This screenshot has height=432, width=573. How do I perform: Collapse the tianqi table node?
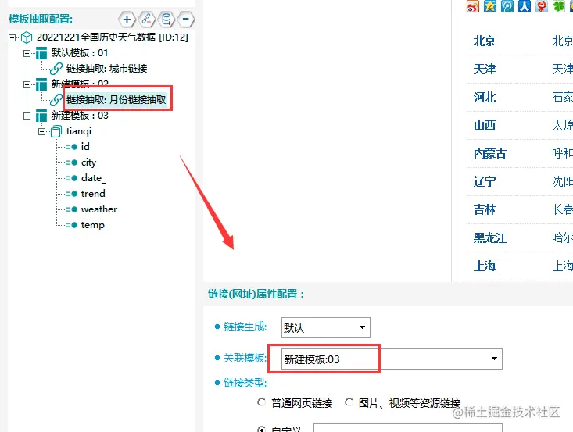(42, 131)
